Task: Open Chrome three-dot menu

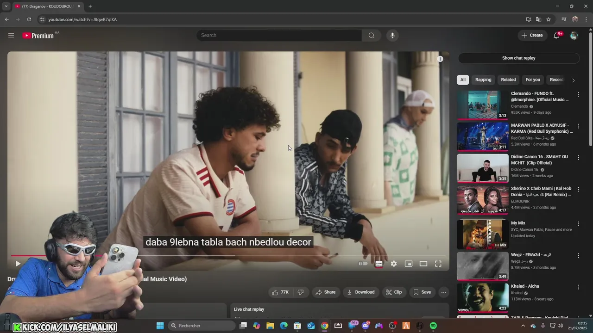Action: (586, 19)
